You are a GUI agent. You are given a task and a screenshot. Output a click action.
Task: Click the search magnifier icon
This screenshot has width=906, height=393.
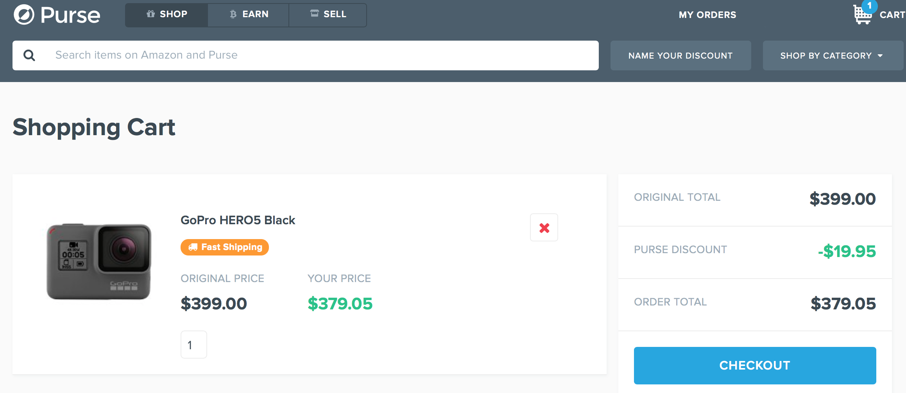29,55
